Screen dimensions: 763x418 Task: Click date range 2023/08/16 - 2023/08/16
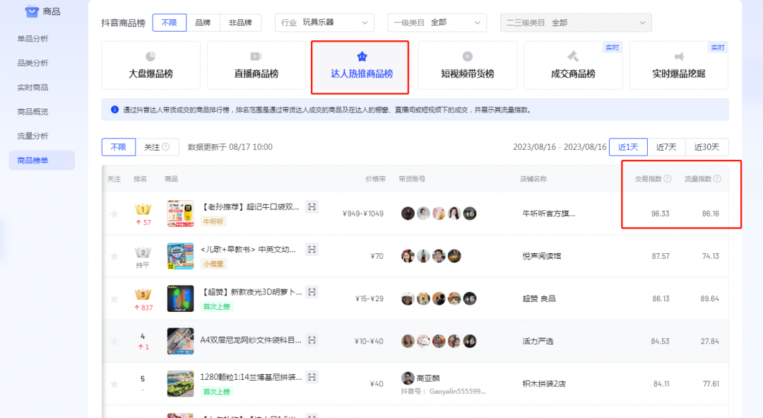point(560,146)
